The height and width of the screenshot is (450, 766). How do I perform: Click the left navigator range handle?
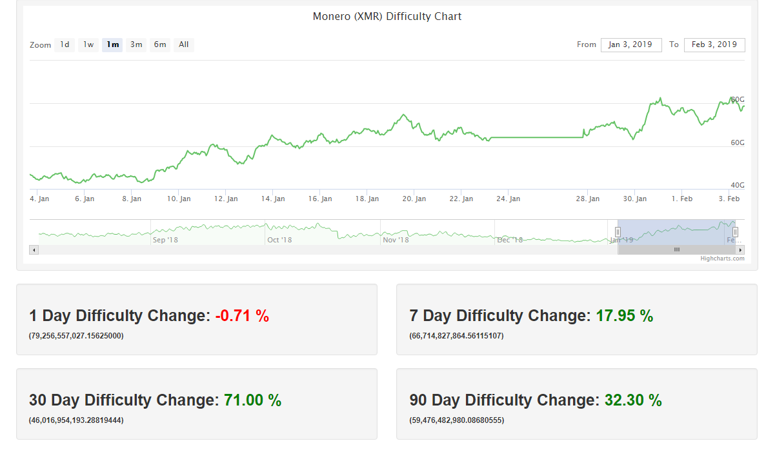[x=618, y=232]
